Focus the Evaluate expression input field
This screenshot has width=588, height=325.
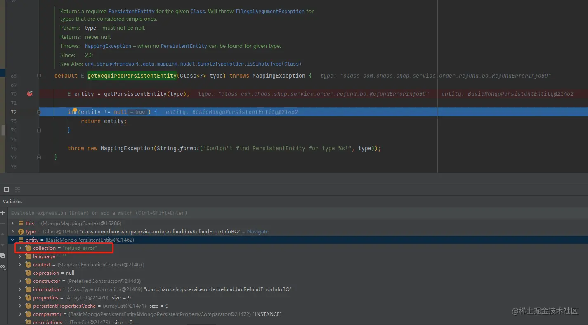pyautogui.click(x=297, y=213)
